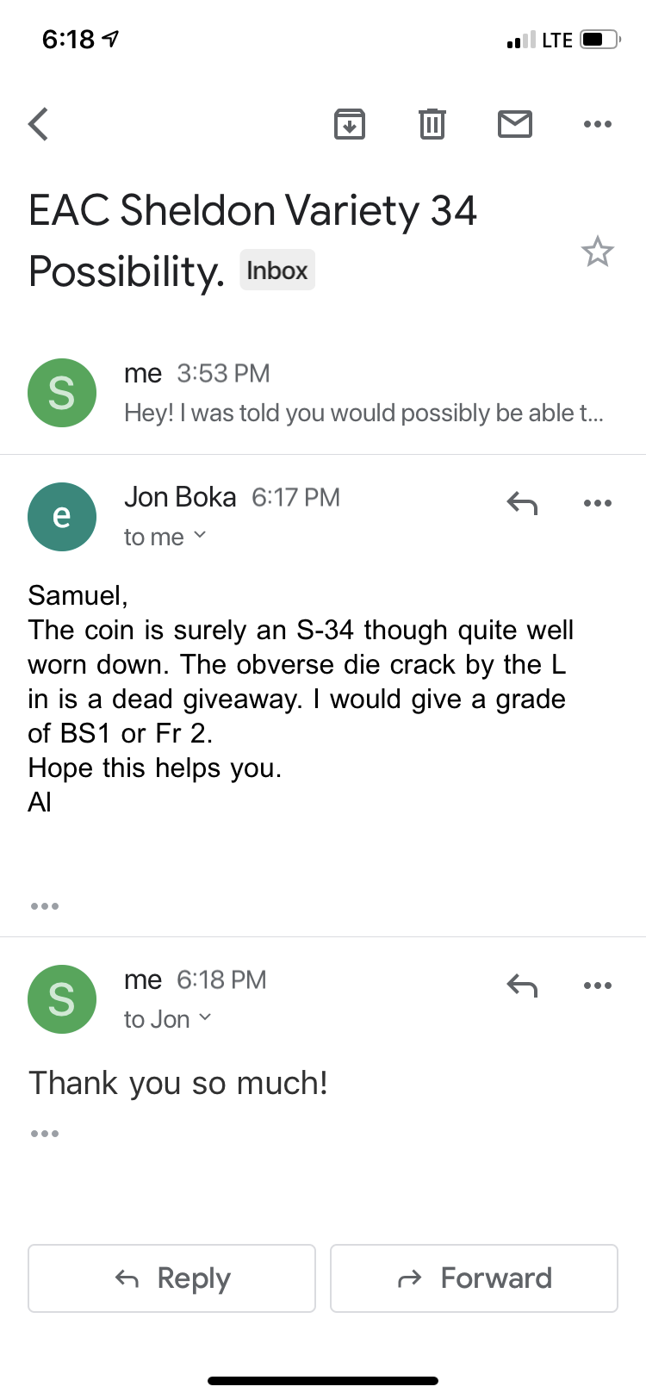Viewport: 646px width, 1399px height.
Task: Open the top toolbar more options menu
Action: point(598,124)
